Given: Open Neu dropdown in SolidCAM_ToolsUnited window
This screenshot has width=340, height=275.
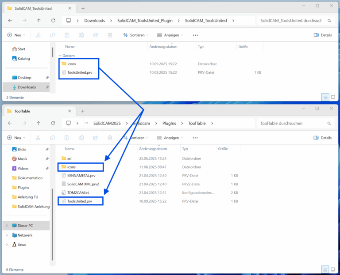Looking at the screenshot, I should coord(16,35).
